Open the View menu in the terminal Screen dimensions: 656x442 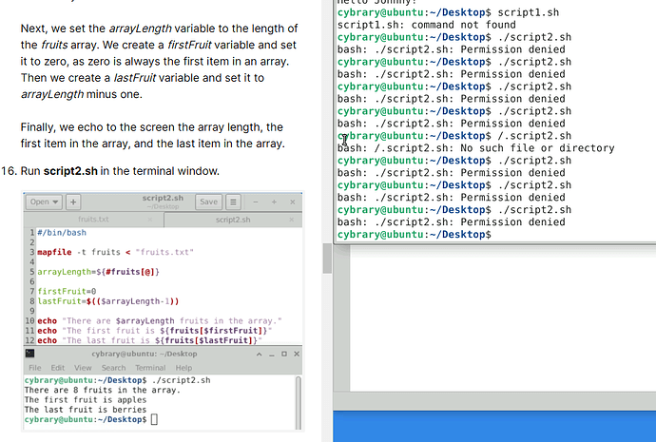(x=83, y=368)
